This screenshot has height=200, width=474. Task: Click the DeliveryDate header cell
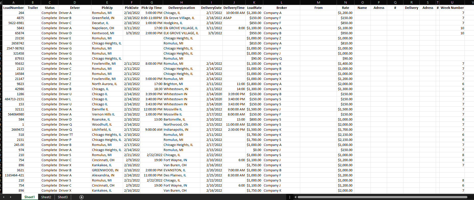click(211, 8)
